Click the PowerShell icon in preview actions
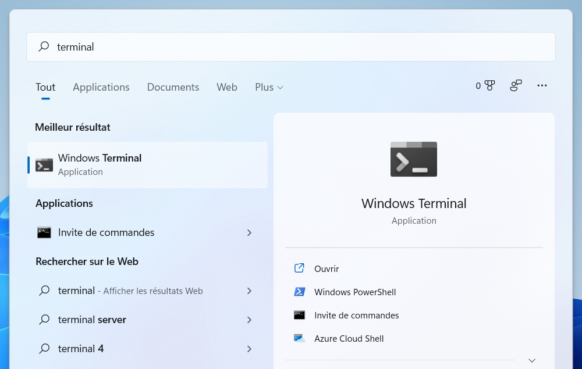Viewport: 582px width, 369px height. 299,292
